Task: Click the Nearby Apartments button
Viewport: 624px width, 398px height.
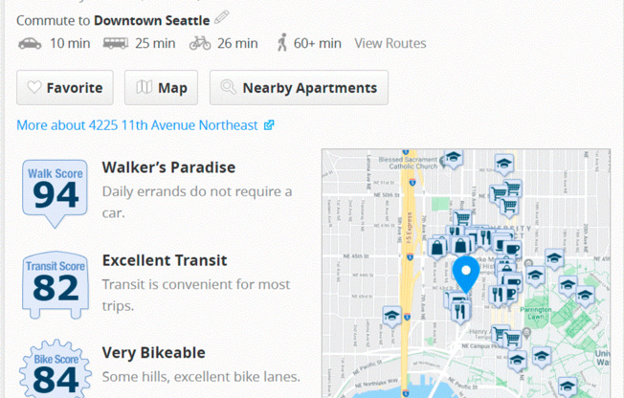Action: [x=299, y=88]
